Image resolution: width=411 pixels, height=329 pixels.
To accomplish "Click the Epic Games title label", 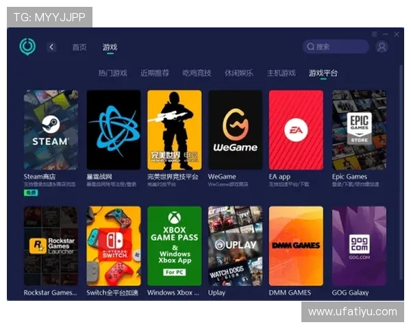I will pos(349,177).
